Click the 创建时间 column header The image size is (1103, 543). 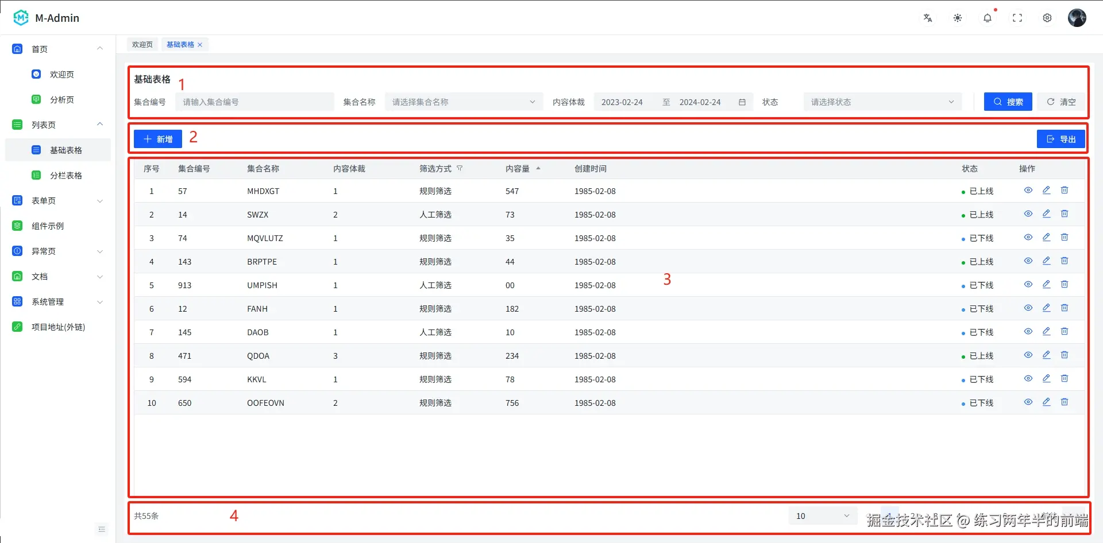(591, 169)
